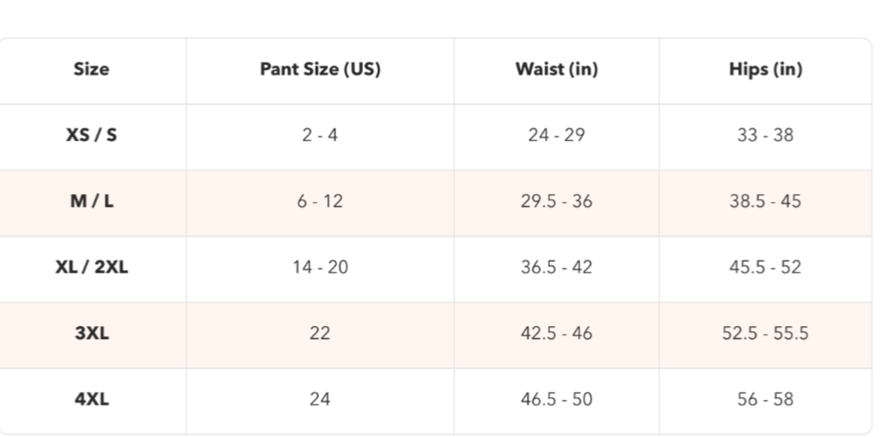Click waist 42.5 - 46 cell

tap(557, 333)
